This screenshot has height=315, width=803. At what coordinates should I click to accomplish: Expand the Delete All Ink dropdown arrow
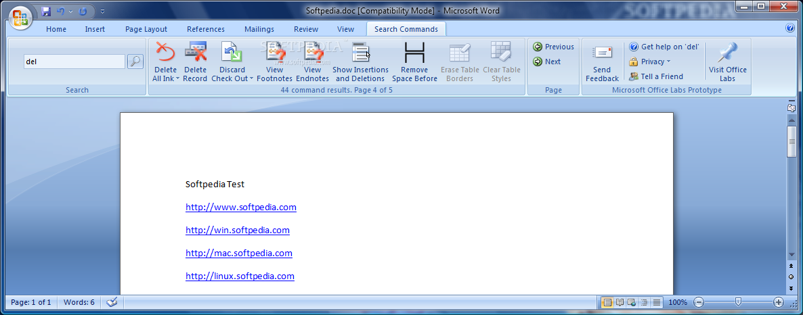(x=177, y=78)
